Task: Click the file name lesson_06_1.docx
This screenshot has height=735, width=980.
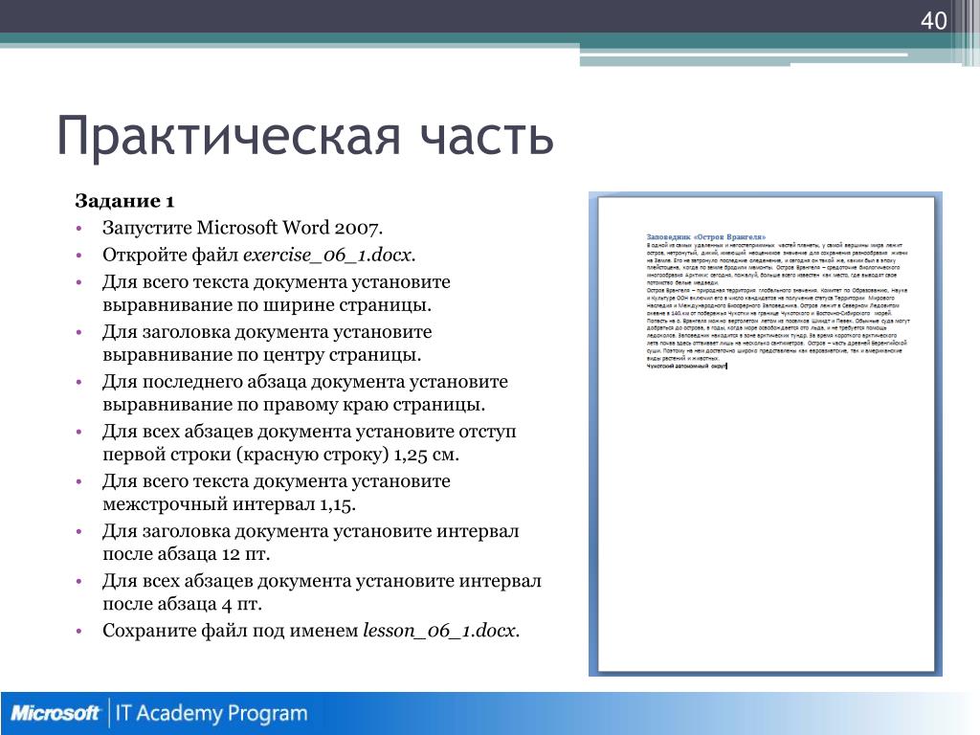Action: pos(440,631)
